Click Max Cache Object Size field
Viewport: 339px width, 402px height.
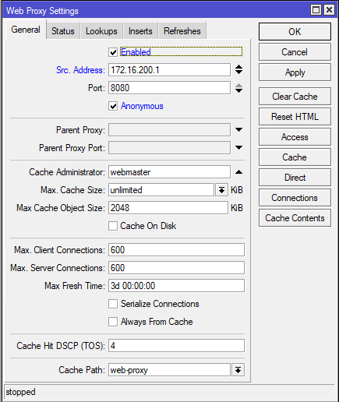click(x=168, y=208)
